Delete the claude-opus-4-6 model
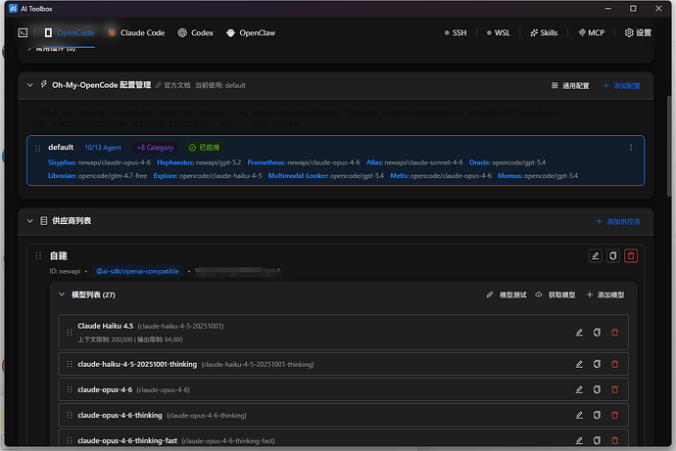 (x=615, y=389)
